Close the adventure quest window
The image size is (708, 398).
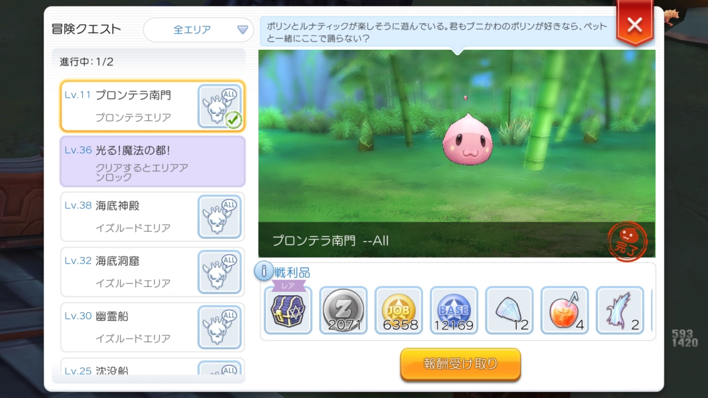point(635,25)
